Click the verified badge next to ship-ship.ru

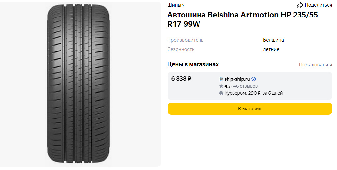254,79
